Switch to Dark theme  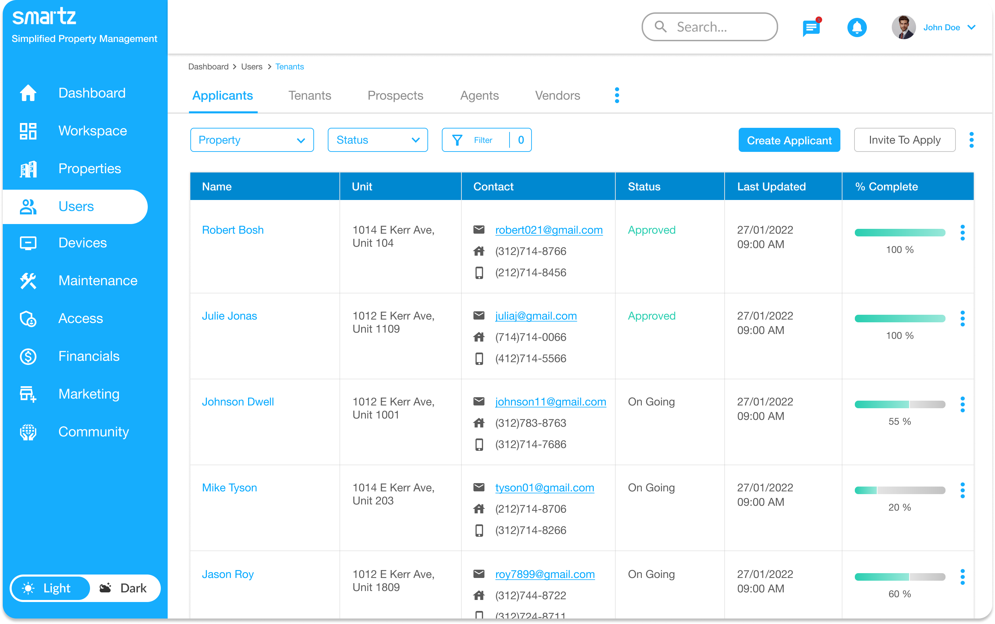[x=123, y=588]
